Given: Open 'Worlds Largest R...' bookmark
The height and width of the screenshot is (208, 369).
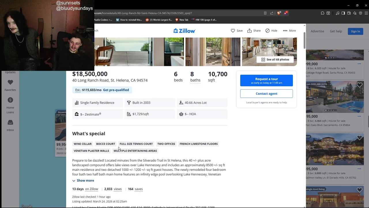Looking at the screenshot, I should tap(159, 20).
